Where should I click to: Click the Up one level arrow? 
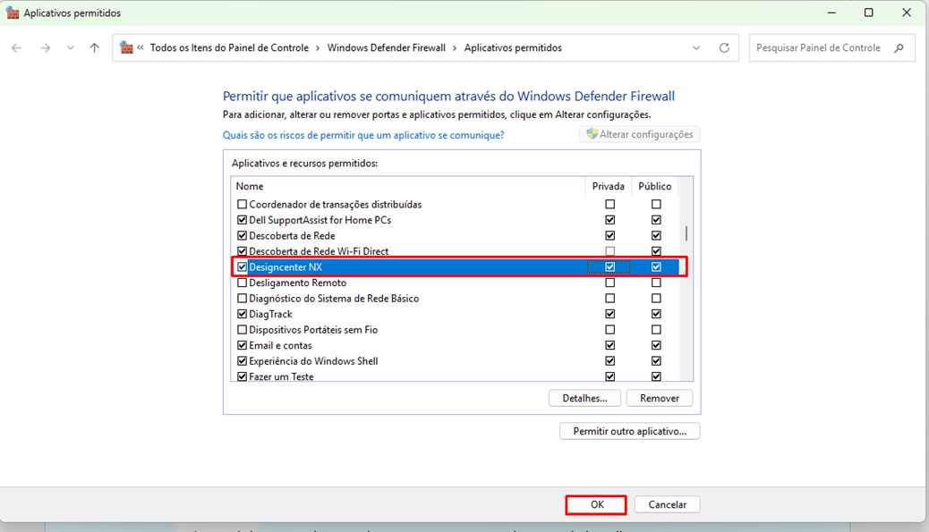click(x=95, y=48)
